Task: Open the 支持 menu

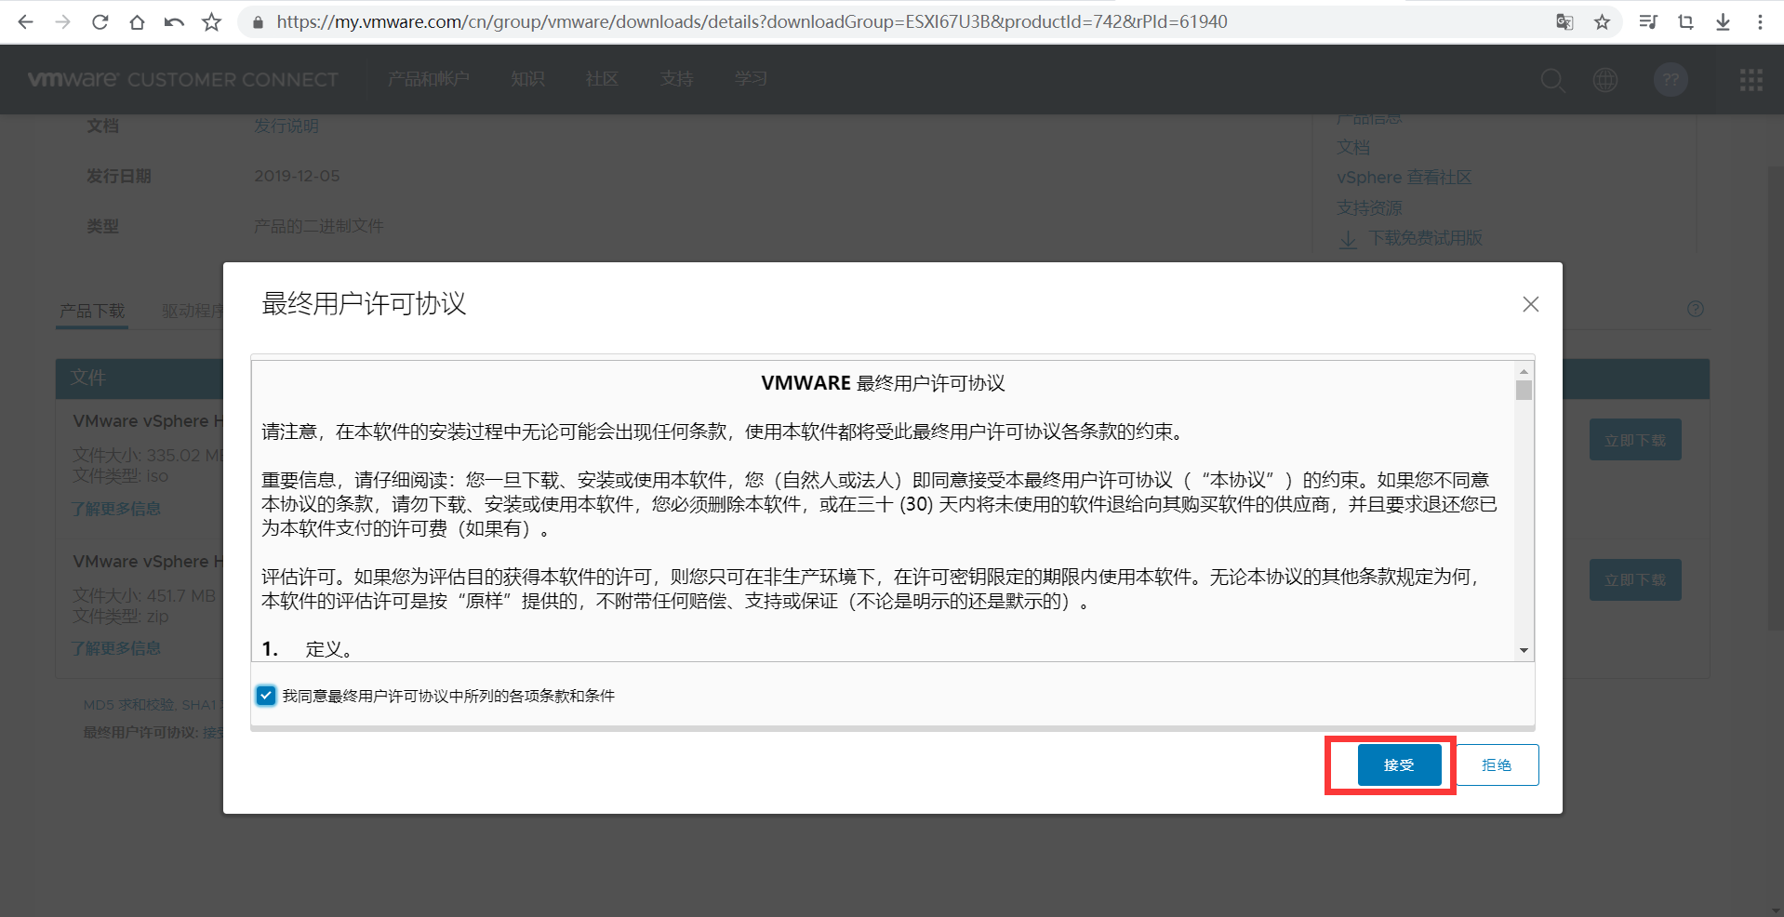Action: 677,79
